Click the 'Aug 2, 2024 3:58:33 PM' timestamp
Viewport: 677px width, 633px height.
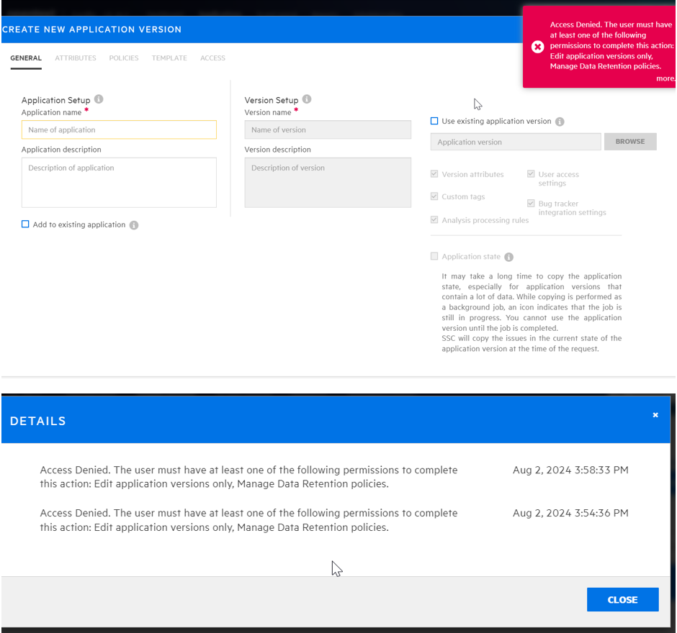(570, 470)
